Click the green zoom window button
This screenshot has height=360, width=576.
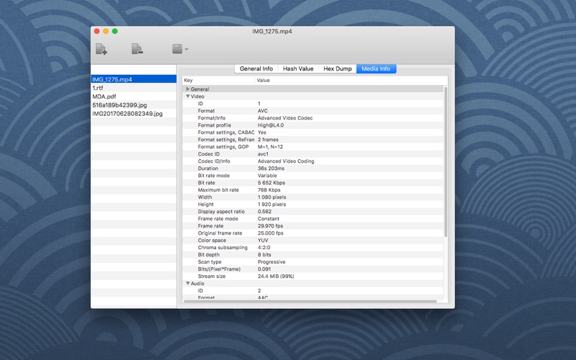[x=114, y=31]
